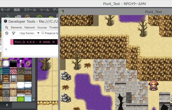Pick the beige curtain wall tile
This screenshot has height=110, width=172.
click(x=13, y=93)
